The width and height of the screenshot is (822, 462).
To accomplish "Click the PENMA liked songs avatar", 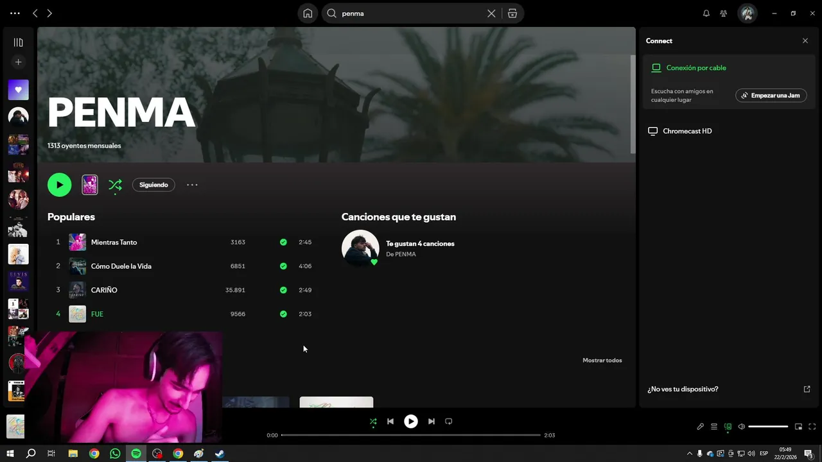I will pos(360,248).
